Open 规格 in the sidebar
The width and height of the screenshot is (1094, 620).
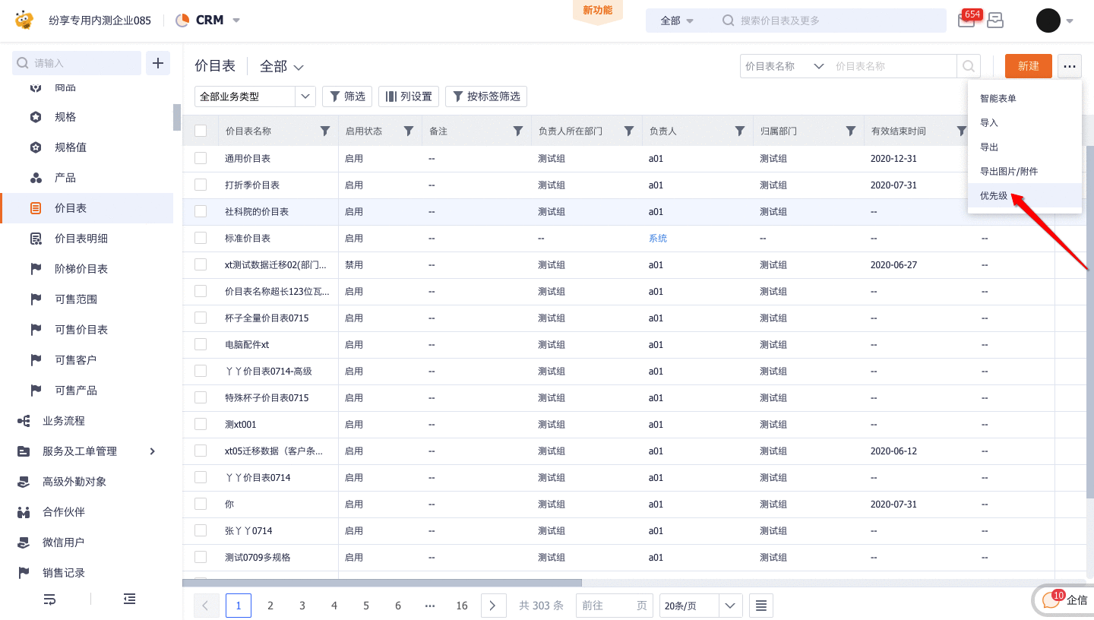click(65, 117)
